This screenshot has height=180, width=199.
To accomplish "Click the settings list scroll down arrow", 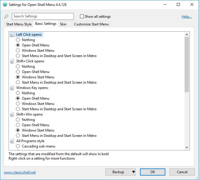I will [187, 147].
